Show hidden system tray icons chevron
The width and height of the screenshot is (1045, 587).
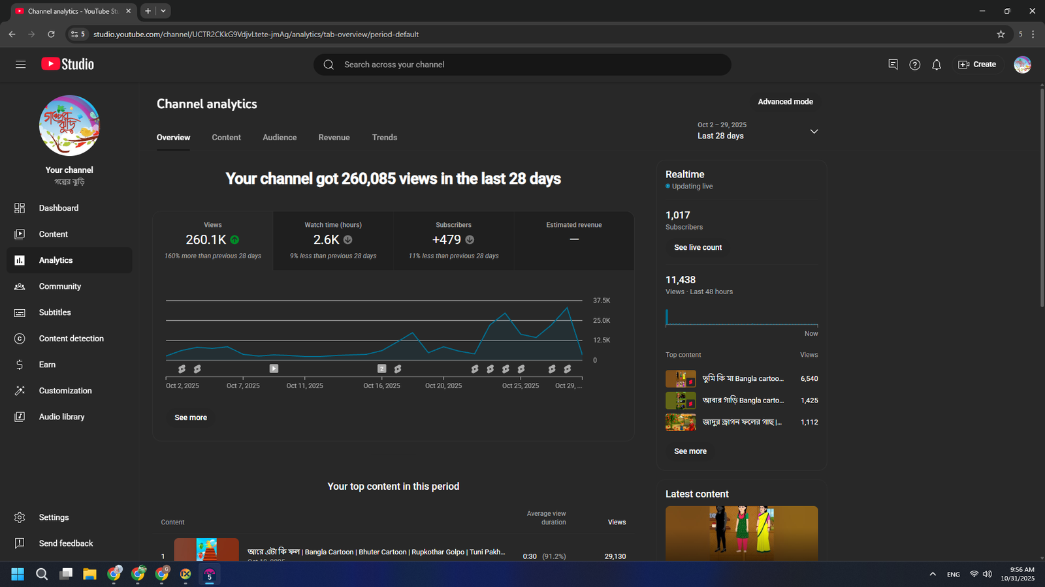pyautogui.click(x=933, y=574)
